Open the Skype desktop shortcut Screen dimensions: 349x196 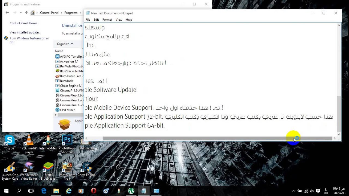[x=10, y=143]
